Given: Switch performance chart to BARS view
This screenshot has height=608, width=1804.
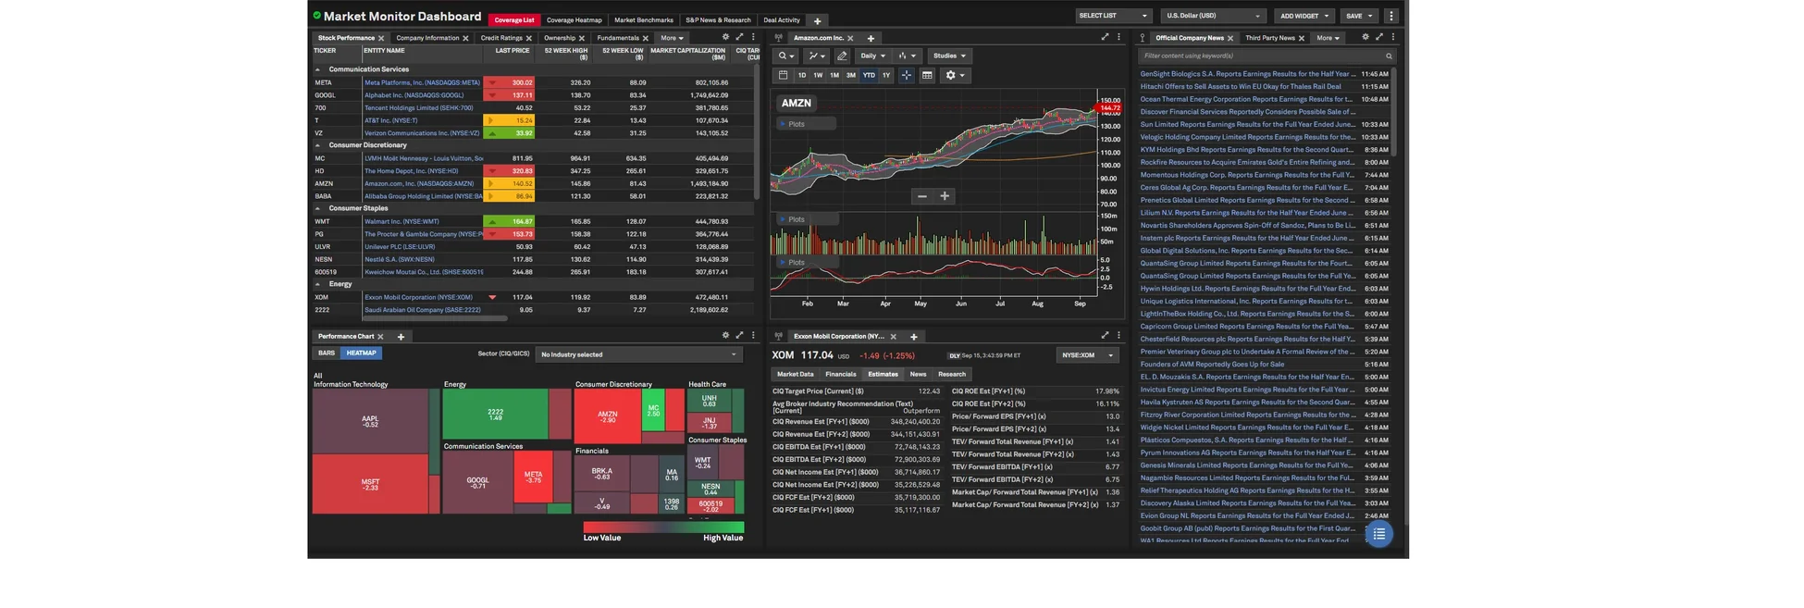Looking at the screenshot, I should tap(327, 353).
